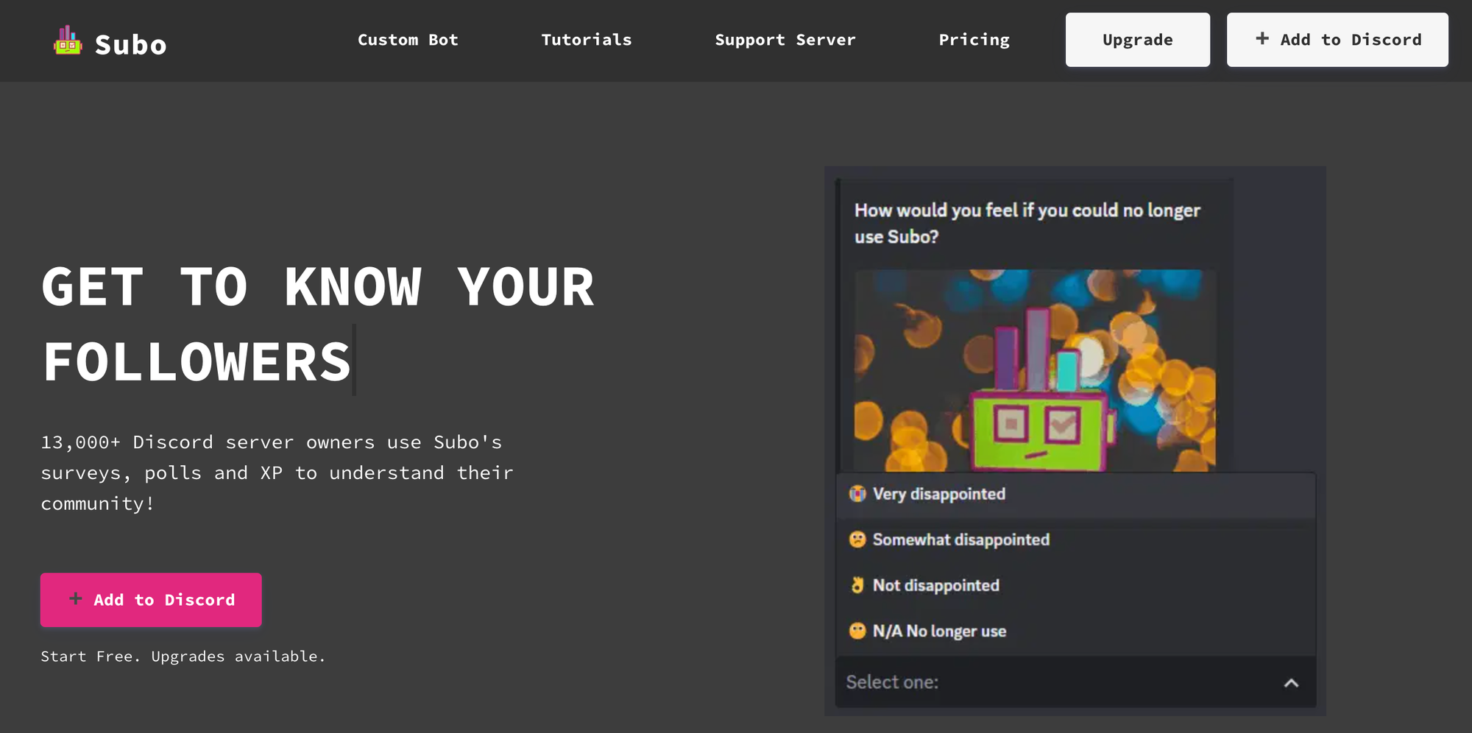Open the Support Server link
The width and height of the screenshot is (1472, 733).
pyautogui.click(x=785, y=40)
